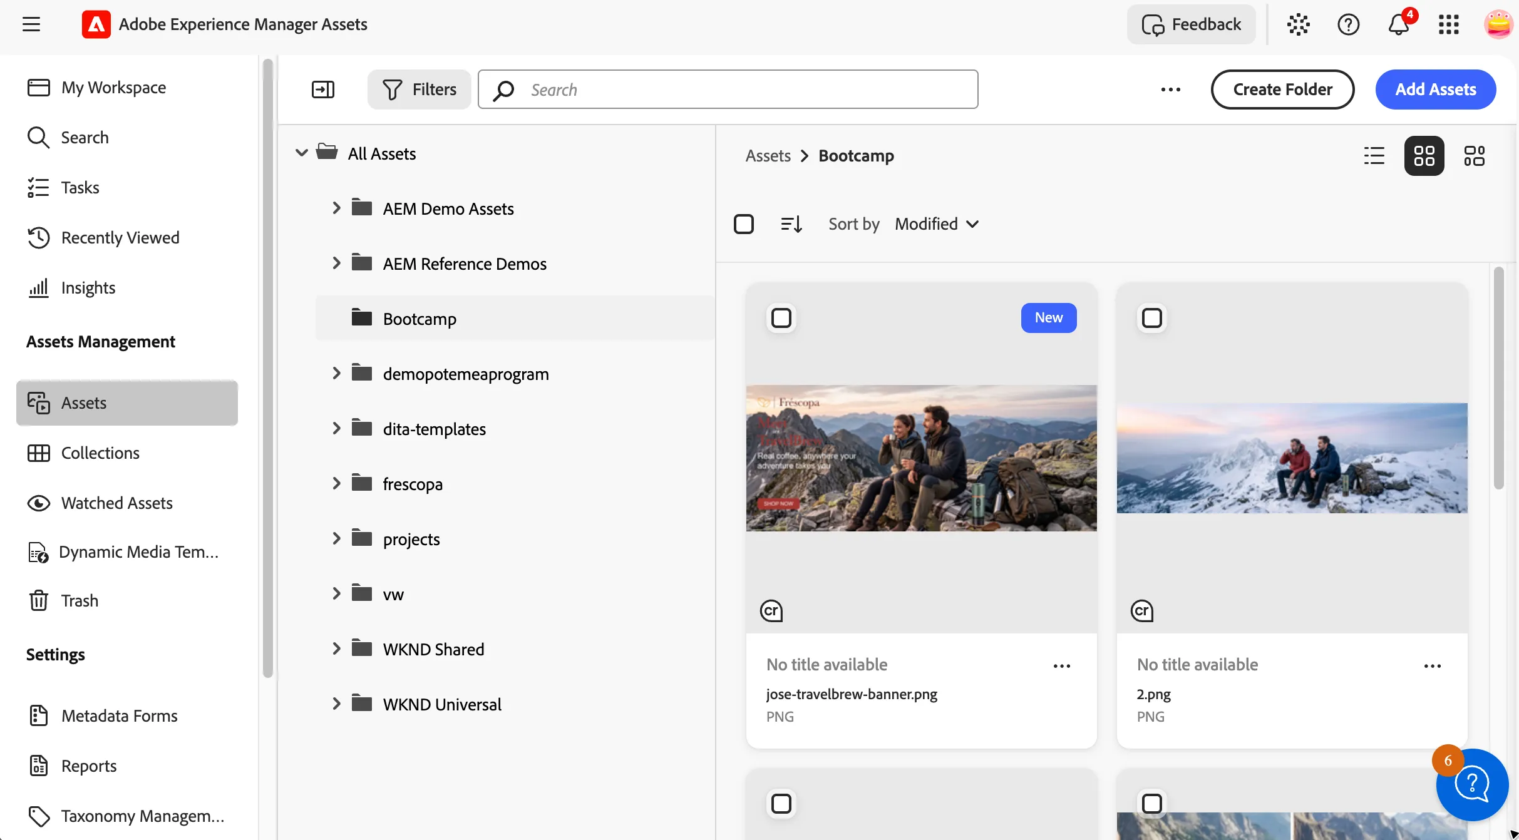Check the bottom-left asset card checkbox
The image size is (1519, 840).
[781, 804]
